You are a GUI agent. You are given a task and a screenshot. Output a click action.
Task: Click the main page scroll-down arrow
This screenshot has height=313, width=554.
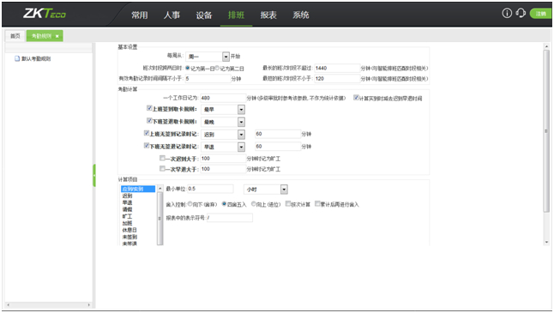pyautogui.click(x=546, y=242)
